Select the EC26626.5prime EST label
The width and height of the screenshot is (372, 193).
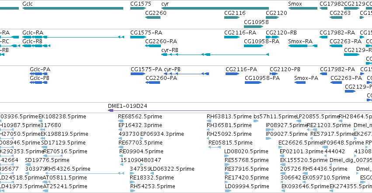pos(301,143)
